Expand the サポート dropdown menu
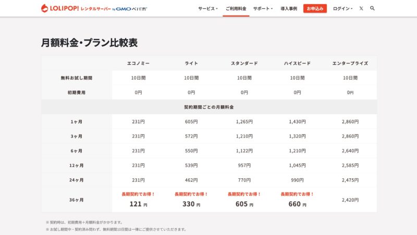The image size is (417, 235). 263,8
